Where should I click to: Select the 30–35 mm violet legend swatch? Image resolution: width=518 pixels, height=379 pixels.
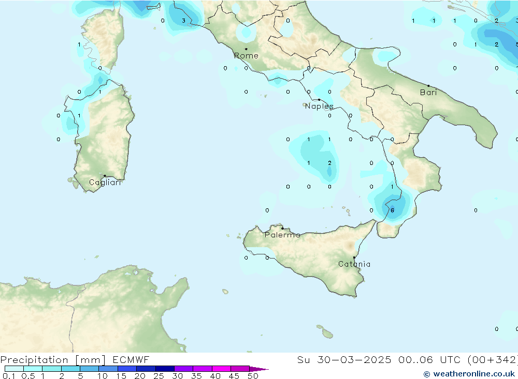tap(184, 369)
